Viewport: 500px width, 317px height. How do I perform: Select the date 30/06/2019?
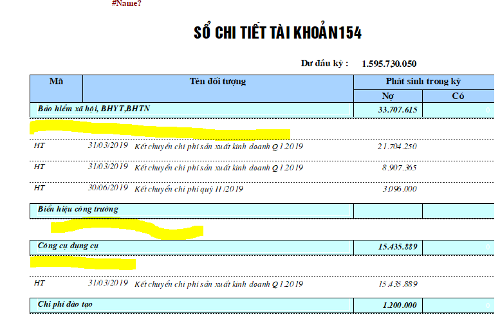coord(107,188)
